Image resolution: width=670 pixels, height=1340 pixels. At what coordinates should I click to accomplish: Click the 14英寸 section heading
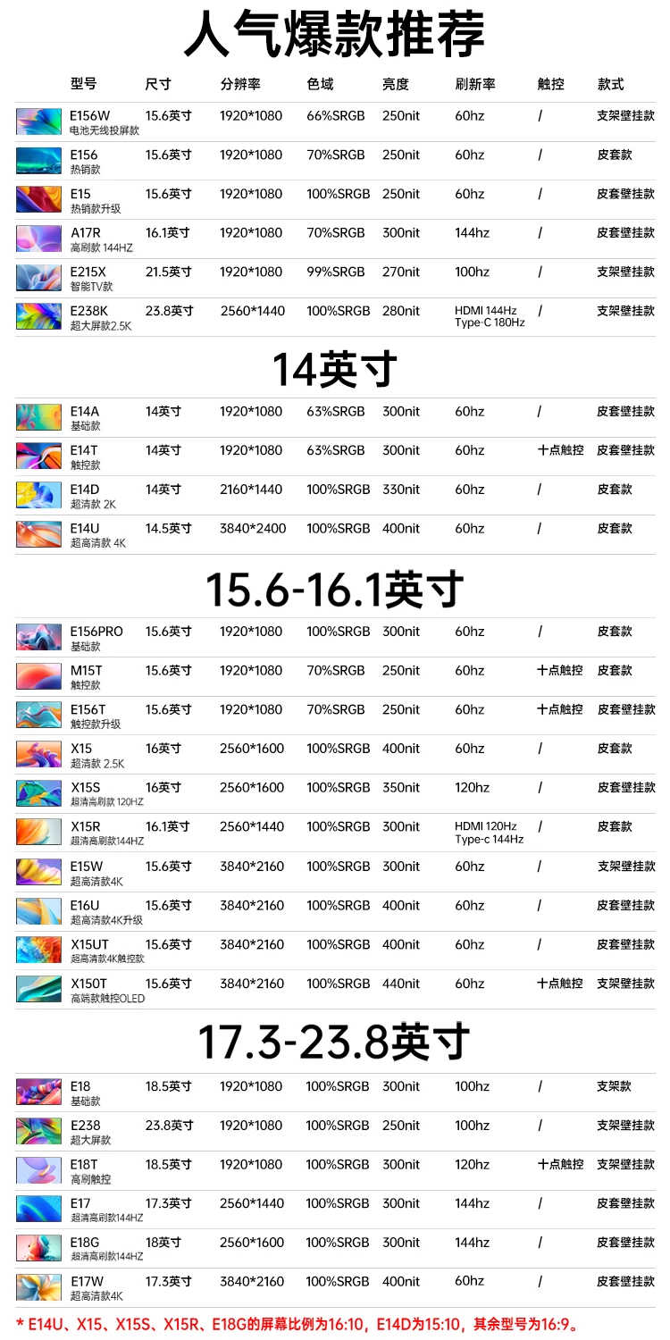[x=334, y=369]
